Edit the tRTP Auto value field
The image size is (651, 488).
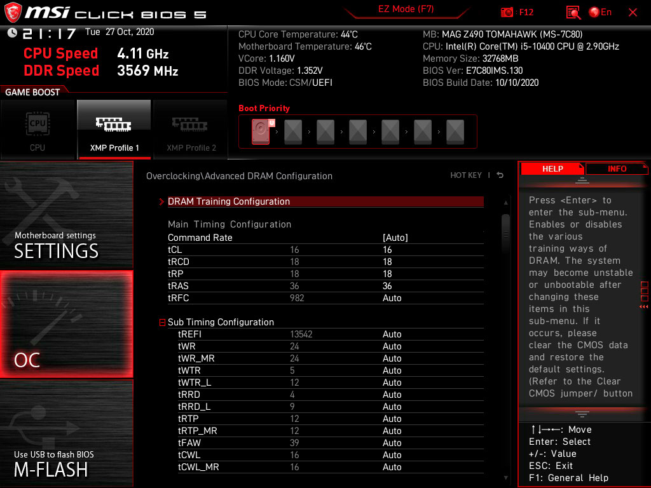coord(392,419)
